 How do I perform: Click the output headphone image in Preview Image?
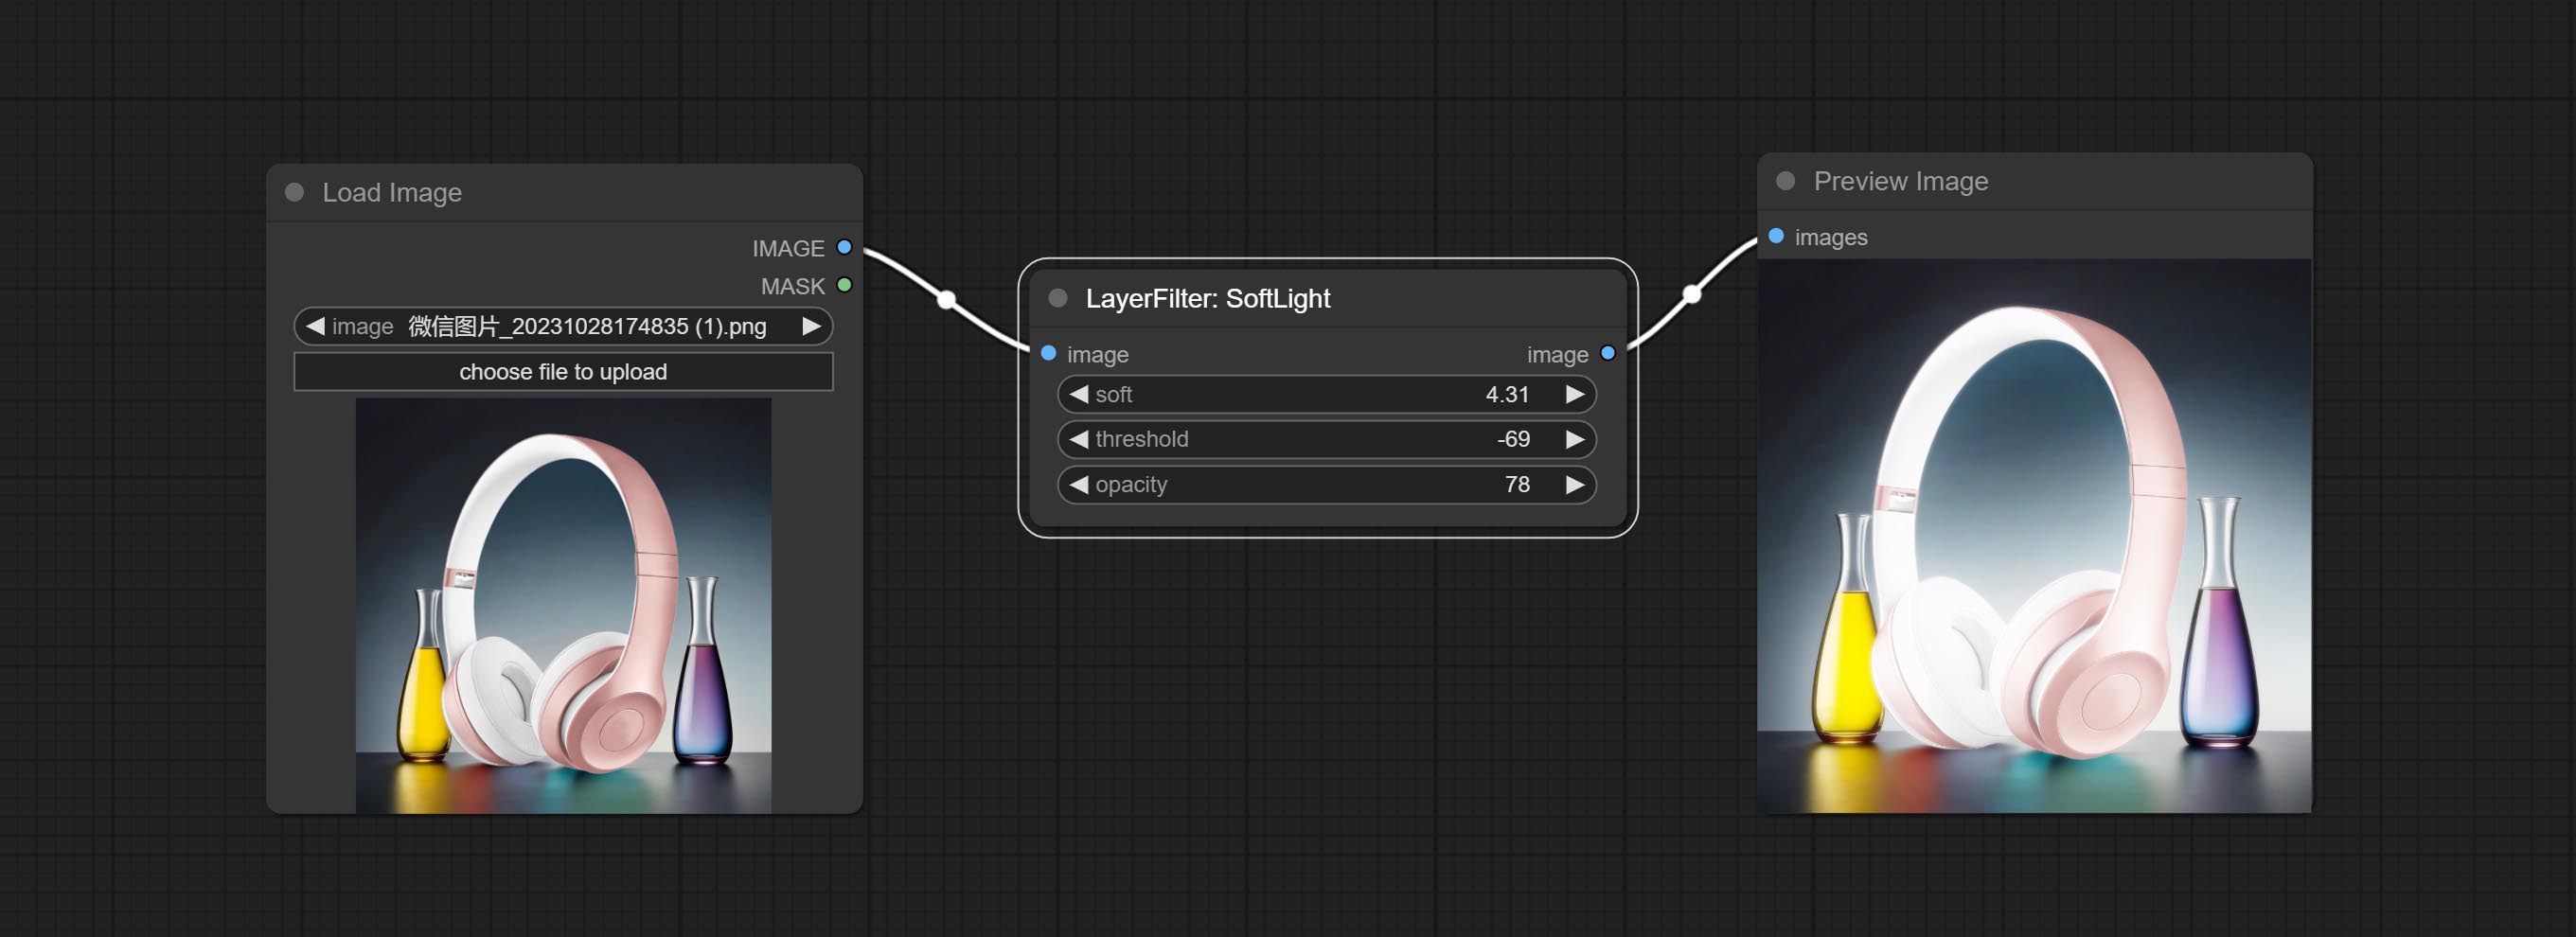(2034, 536)
